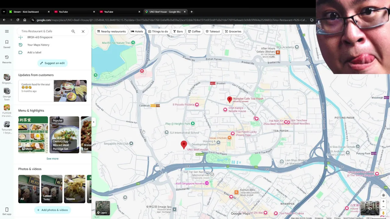
Task: Open the Singapore recent shortcut in sidebar
Action: [7, 79]
